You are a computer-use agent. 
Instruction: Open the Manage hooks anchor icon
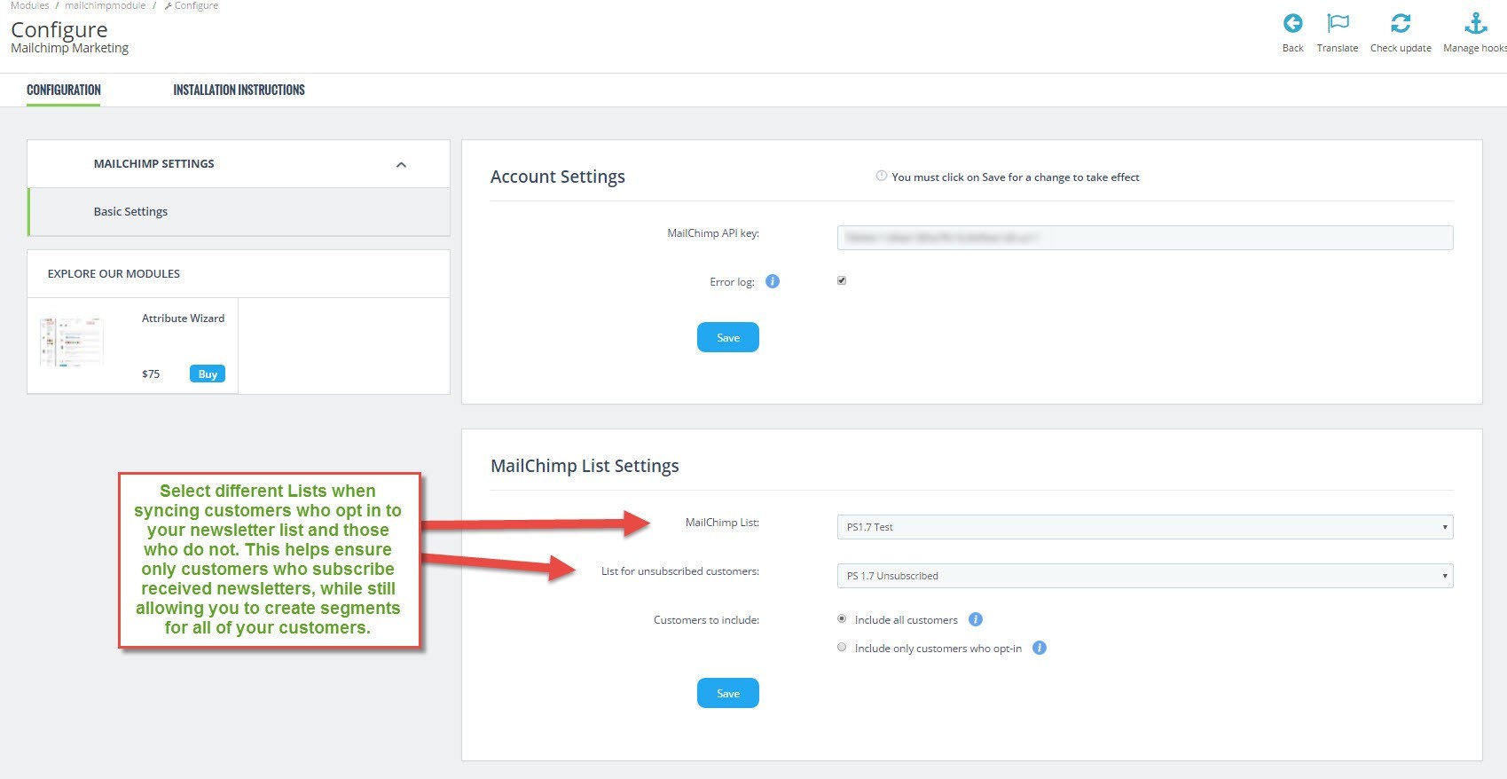[1476, 23]
